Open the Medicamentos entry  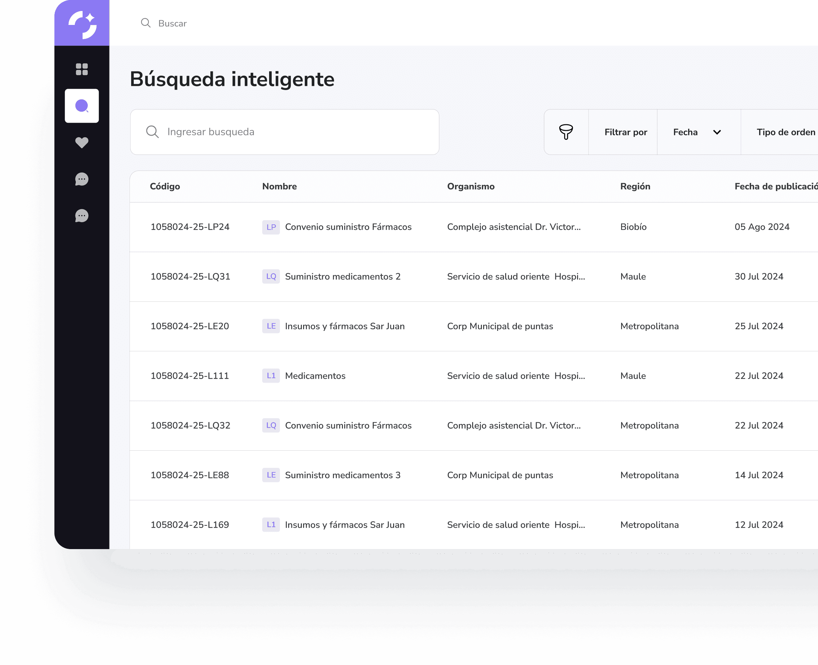(315, 376)
